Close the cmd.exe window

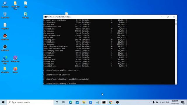174,17
